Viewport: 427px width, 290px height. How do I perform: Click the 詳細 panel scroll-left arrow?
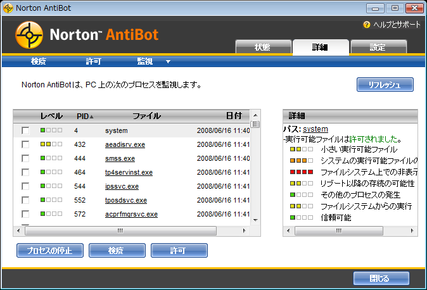(288, 230)
